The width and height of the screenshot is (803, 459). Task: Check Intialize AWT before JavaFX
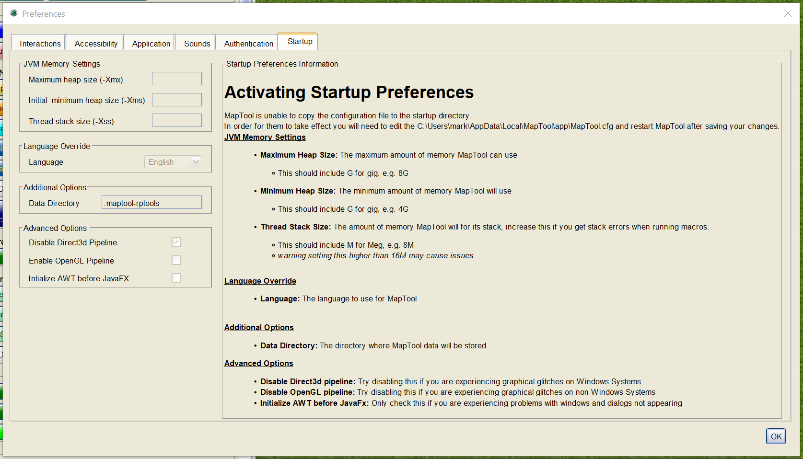tap(176, 278)
